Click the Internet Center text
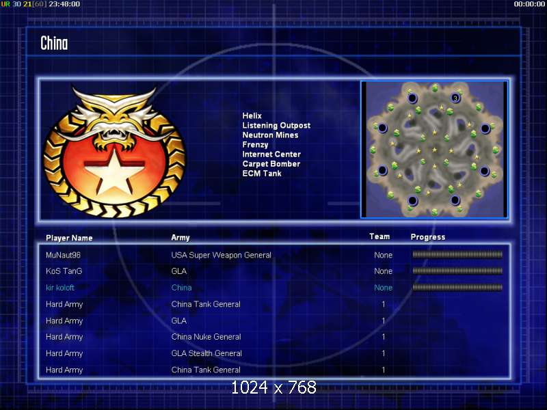 [271, 154]
